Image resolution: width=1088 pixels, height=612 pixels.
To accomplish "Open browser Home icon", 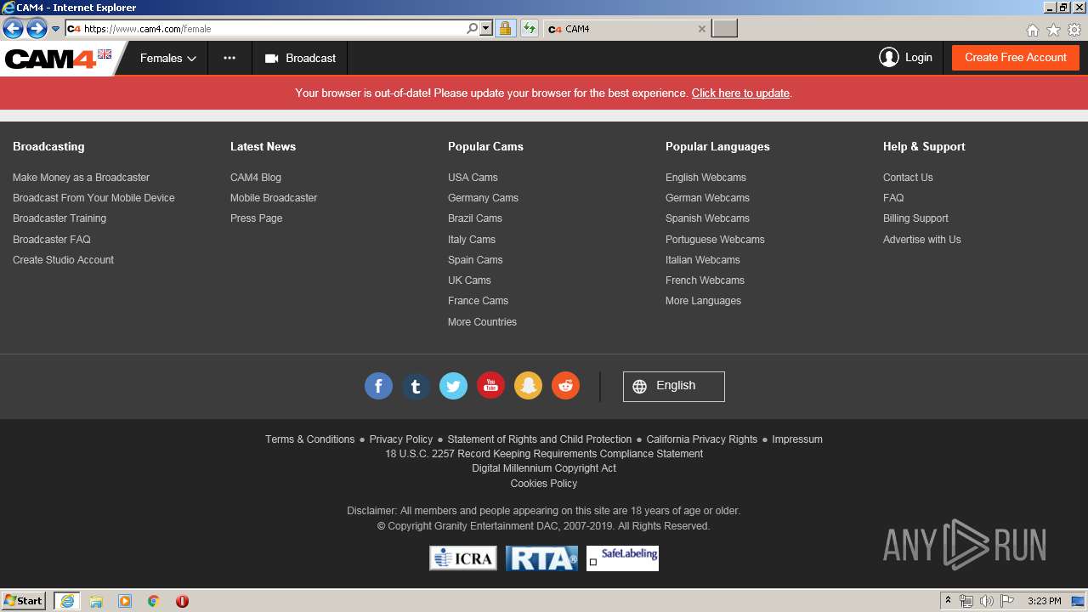I will pos(1032,30).
